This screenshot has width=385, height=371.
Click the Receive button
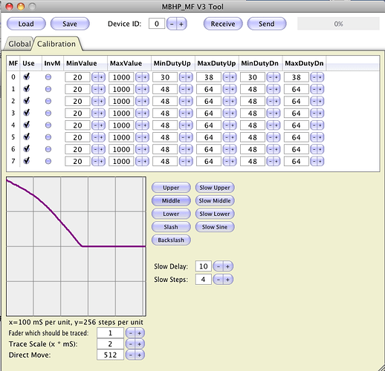click(223, 24)
